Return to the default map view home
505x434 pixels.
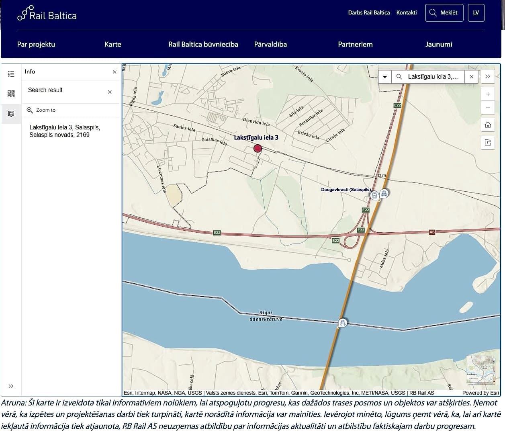click(488, 125)
